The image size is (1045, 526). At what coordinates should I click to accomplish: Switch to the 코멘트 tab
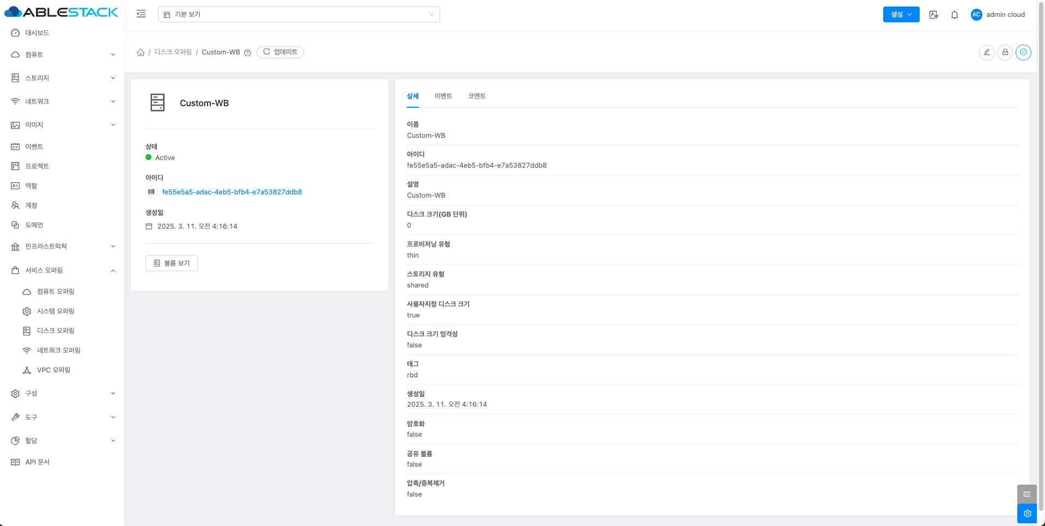pos(476,96)
